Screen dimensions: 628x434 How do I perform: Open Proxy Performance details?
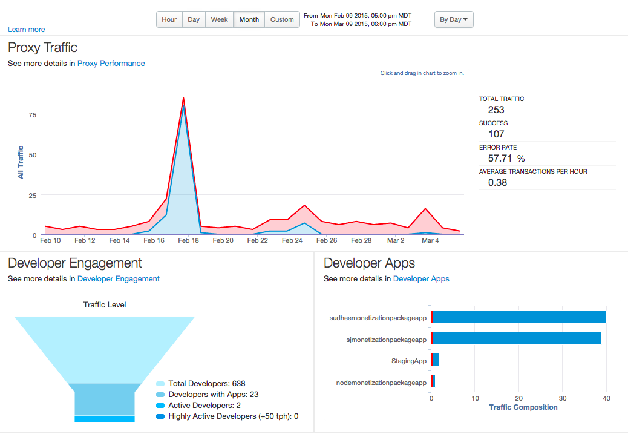coord(111,63)
